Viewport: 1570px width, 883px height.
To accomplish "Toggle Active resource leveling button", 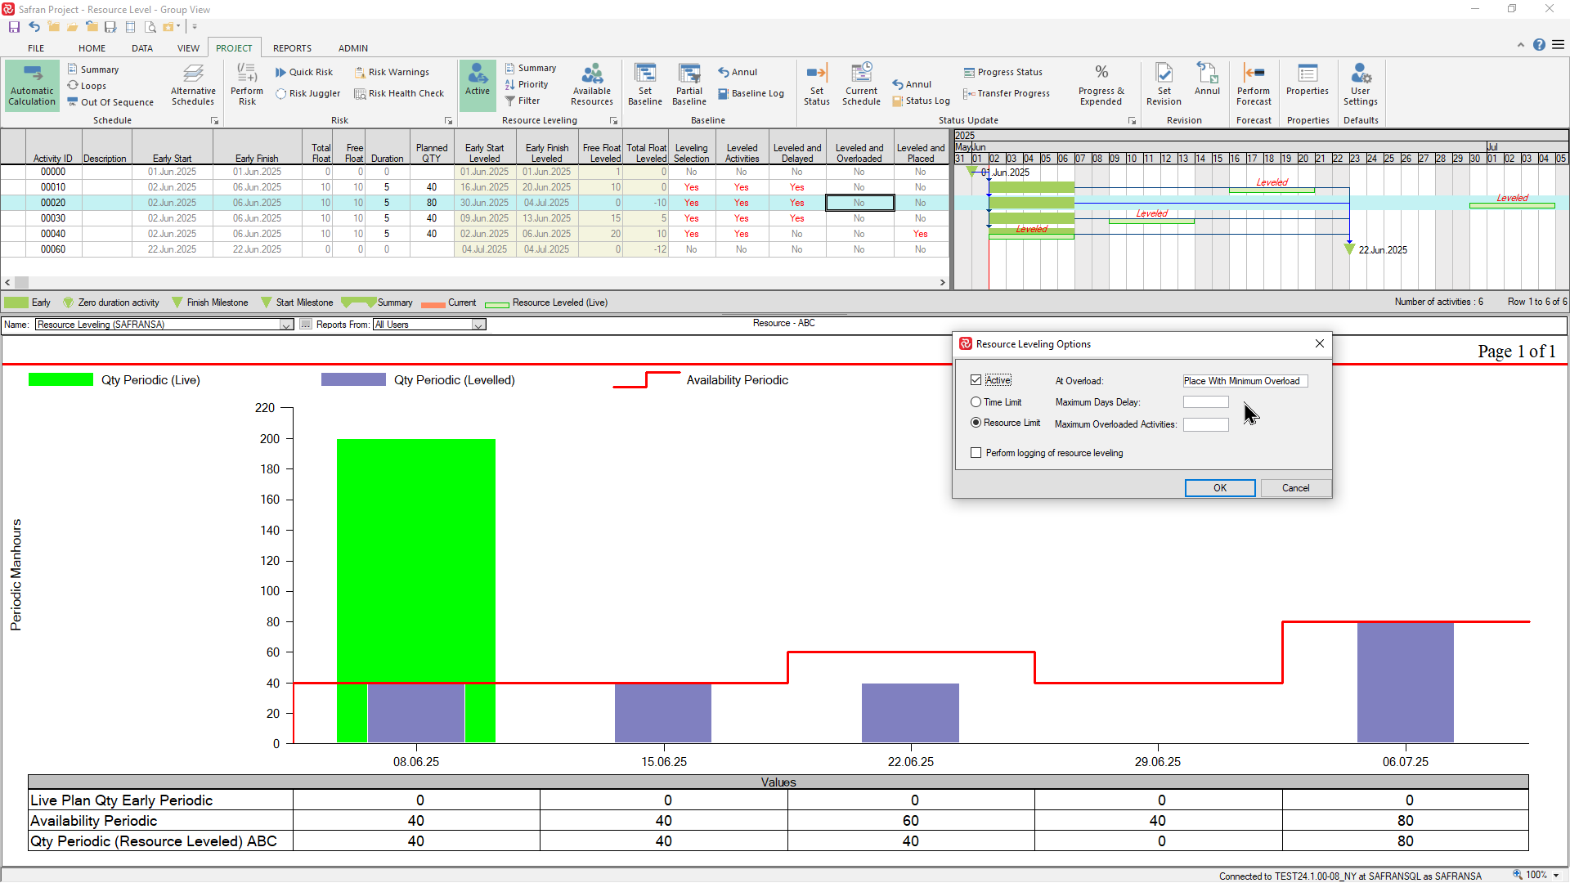I will [x=478, y=85].
